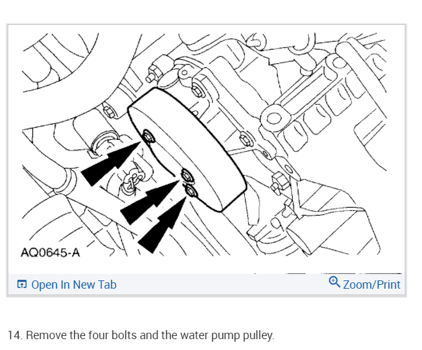
Task: Click the hex nut at the pulley's lower right
Action: (279, 182)
